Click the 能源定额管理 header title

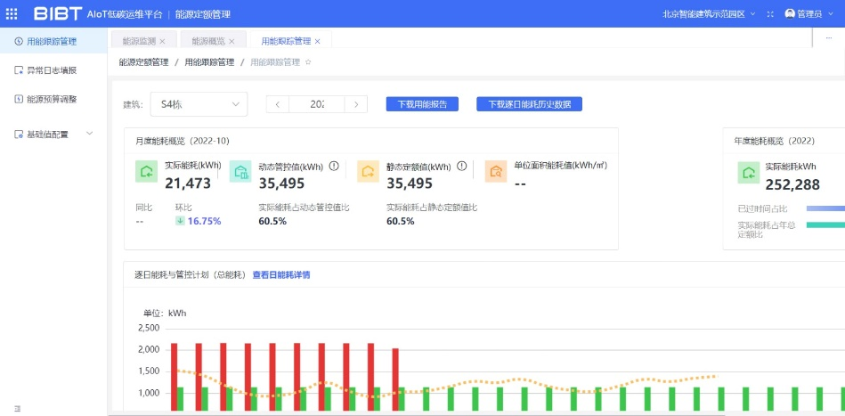point(203,14)
